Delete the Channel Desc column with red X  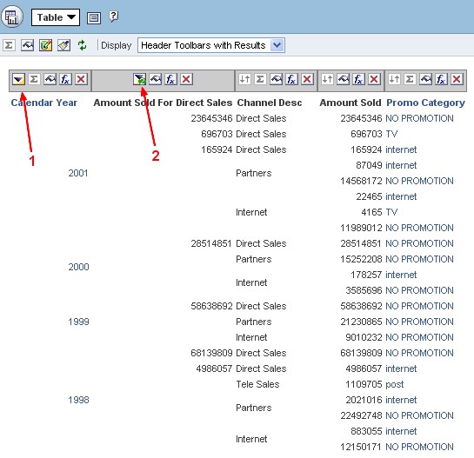307,79
